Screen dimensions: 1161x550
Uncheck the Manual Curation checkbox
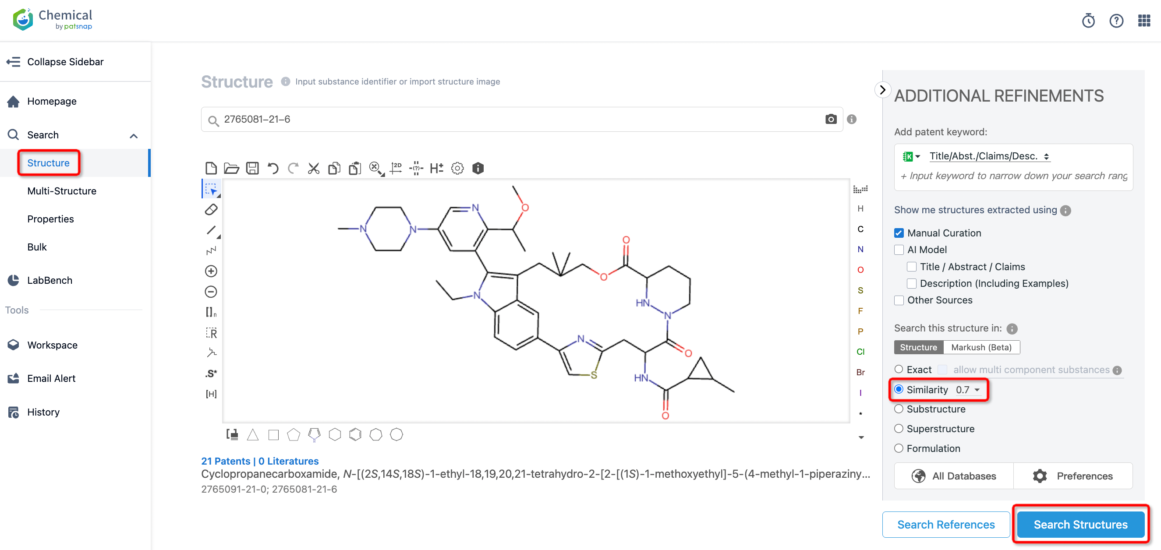coord(899,233)
